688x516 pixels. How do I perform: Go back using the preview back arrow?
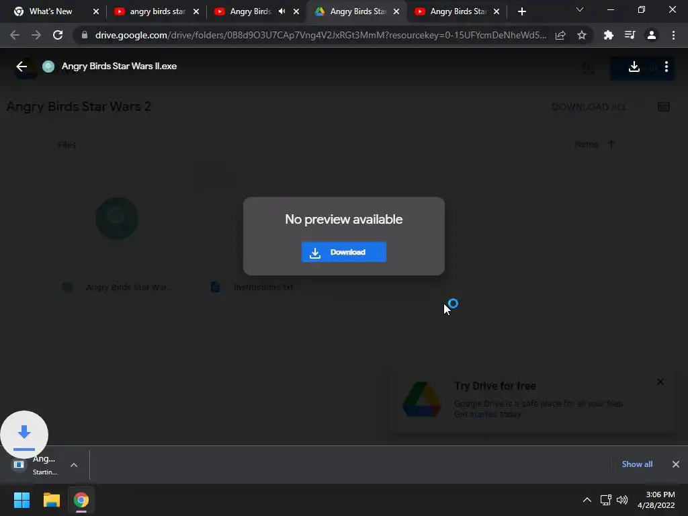pyautogui.click(x=21, y=67)
